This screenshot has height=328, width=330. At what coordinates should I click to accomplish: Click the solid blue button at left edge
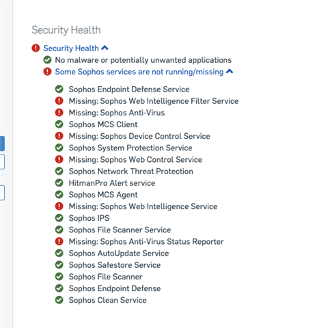pos(2,143)
